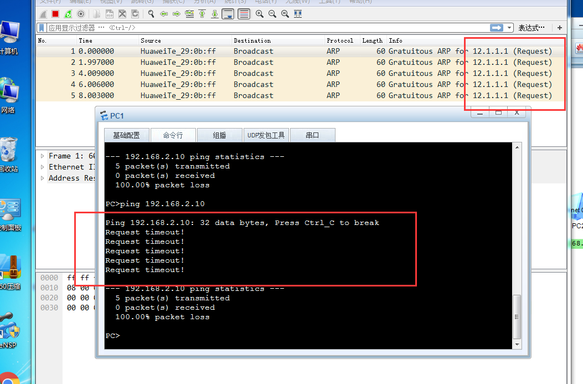Viewport: 583px width, 384px height.
Task: Zoom out on packet text
Action: 272,14
